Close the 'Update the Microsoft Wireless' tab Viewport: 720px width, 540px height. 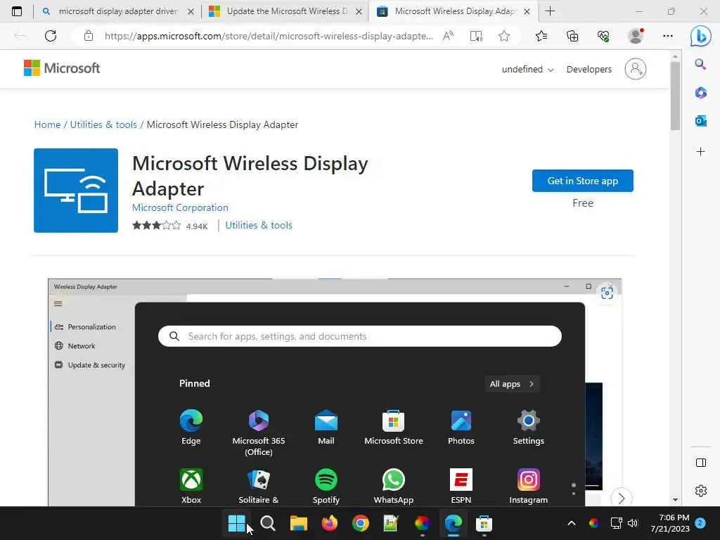point(359,12)
